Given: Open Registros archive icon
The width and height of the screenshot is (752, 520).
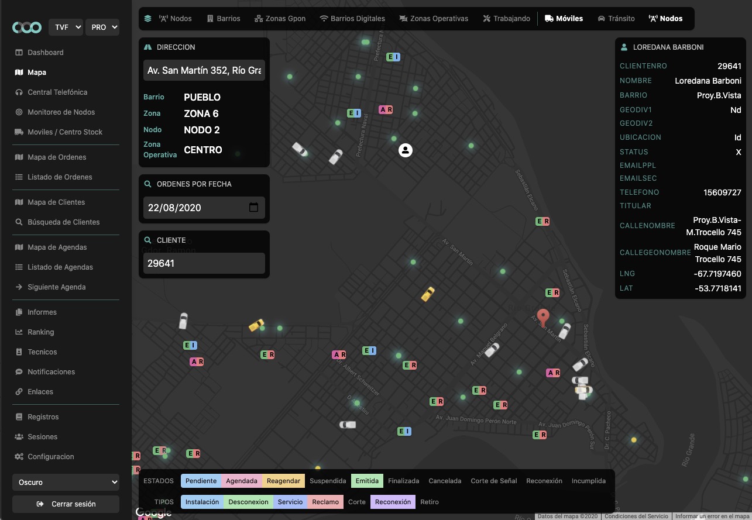Looking at the screenshot, I should (x=19, y=417).
